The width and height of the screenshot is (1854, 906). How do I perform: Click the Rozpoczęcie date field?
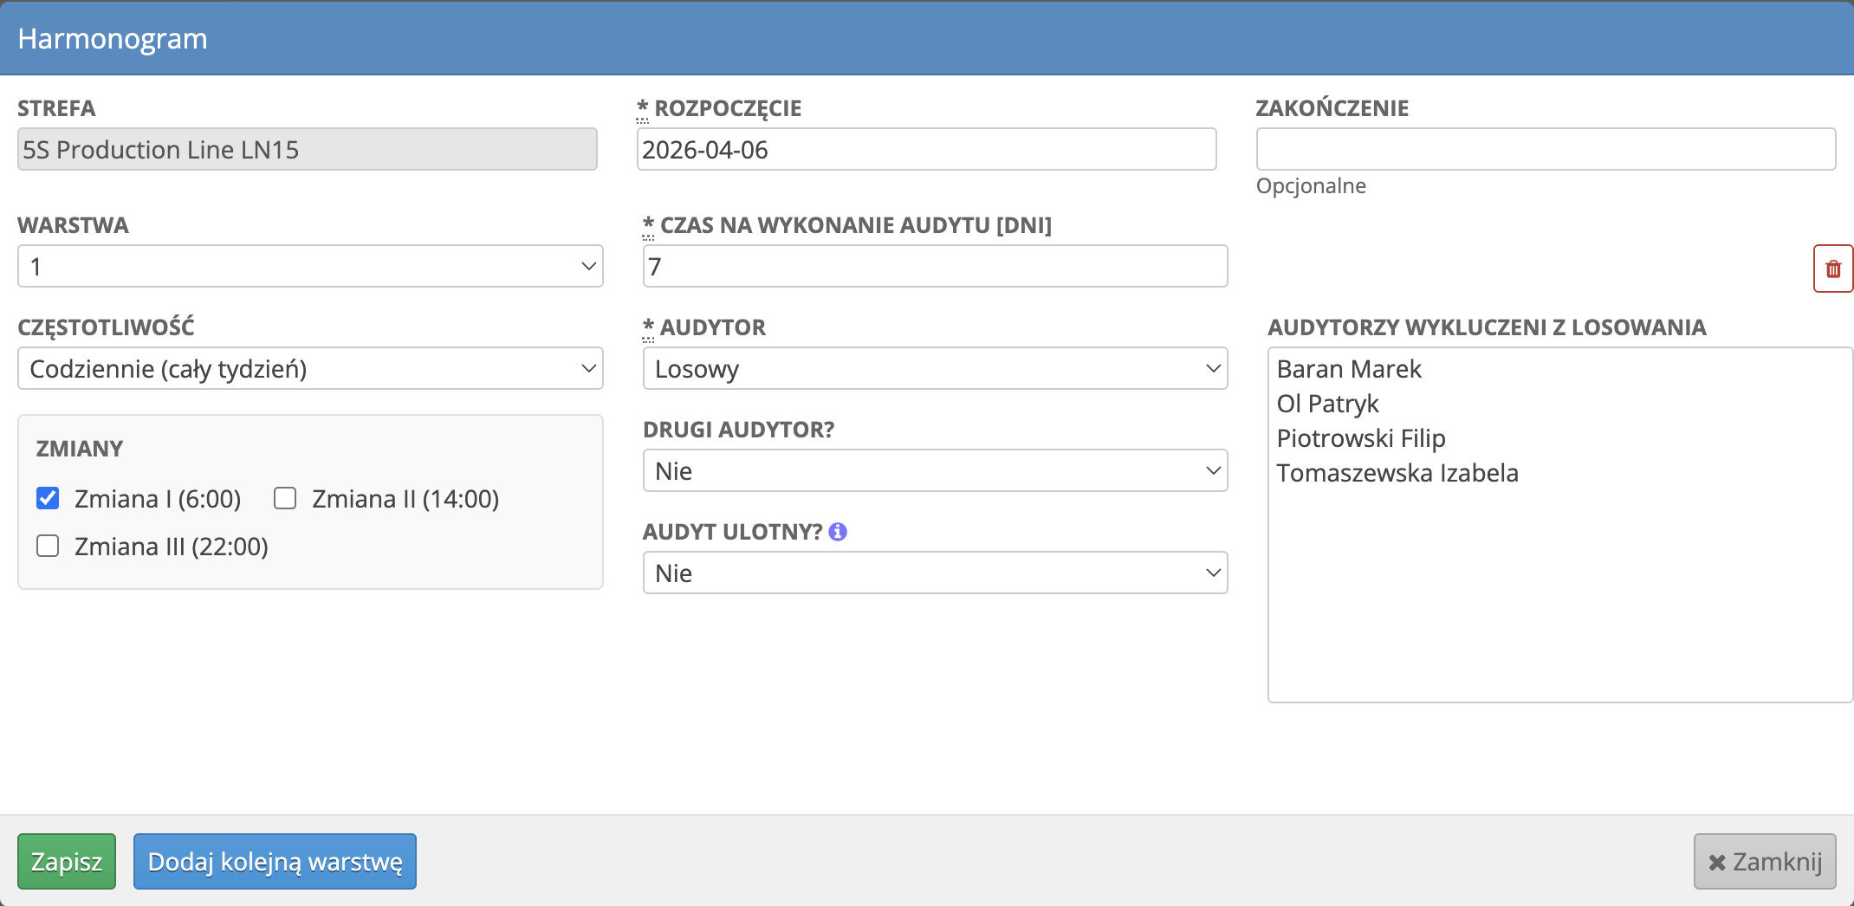click(926, 149)
